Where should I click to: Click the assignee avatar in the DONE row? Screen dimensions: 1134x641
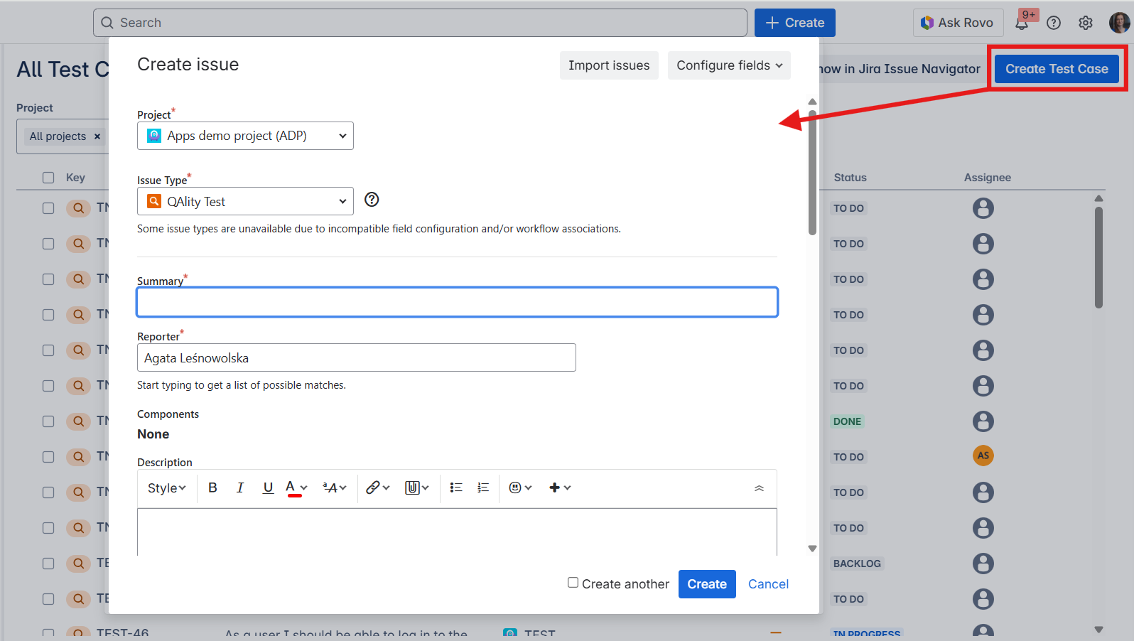pos(983,421)
